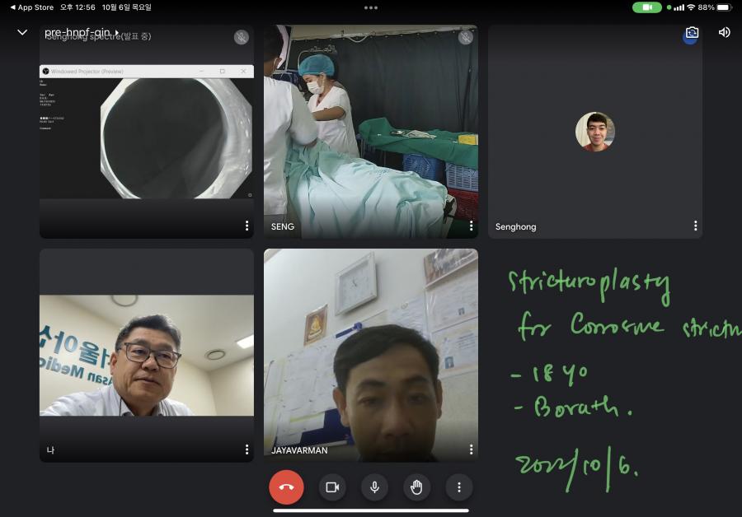
Task: Select your own video tile labeled 나
Action: [x=147, y=356]
